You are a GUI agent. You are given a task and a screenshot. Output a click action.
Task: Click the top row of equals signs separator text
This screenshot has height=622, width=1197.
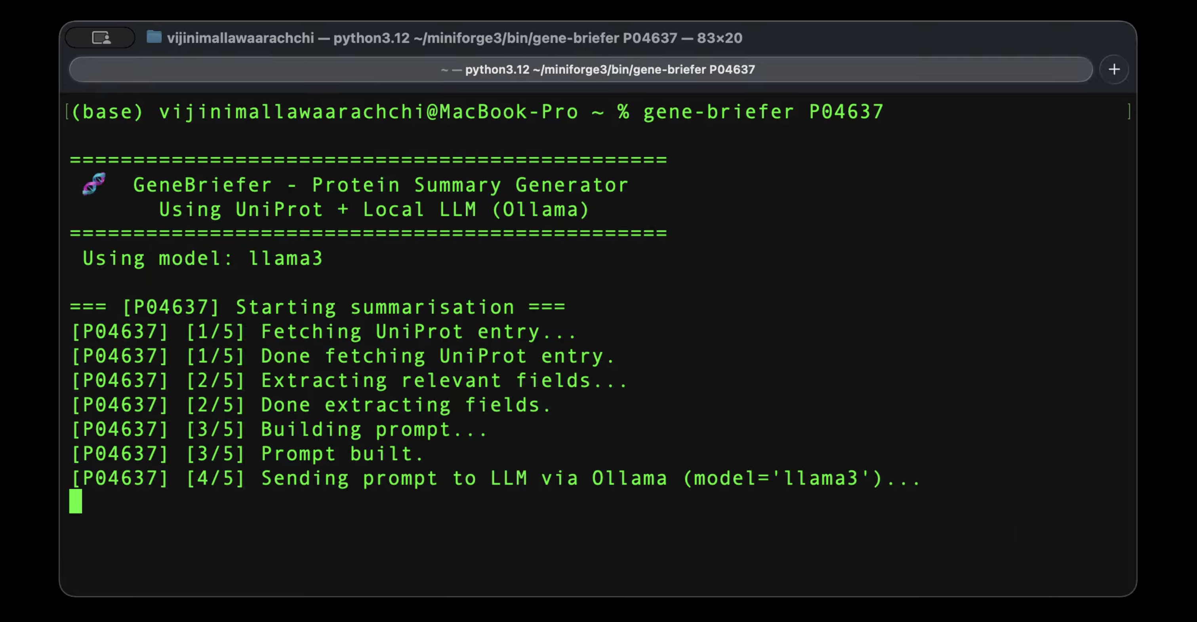tap(368, 160)
